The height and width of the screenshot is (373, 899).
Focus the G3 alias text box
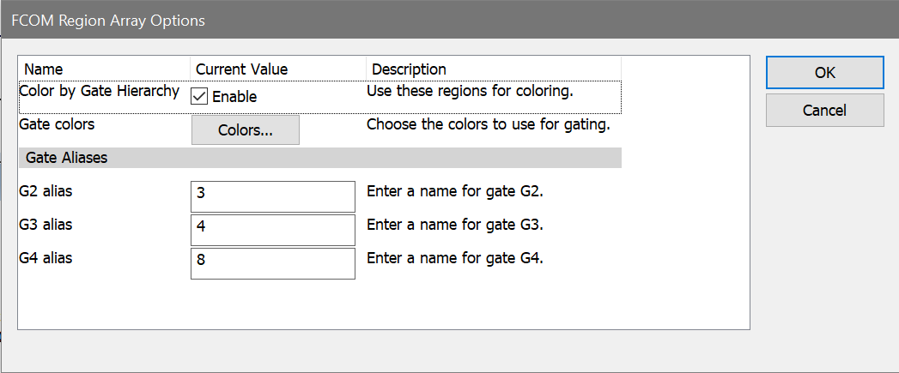[272, 229]
